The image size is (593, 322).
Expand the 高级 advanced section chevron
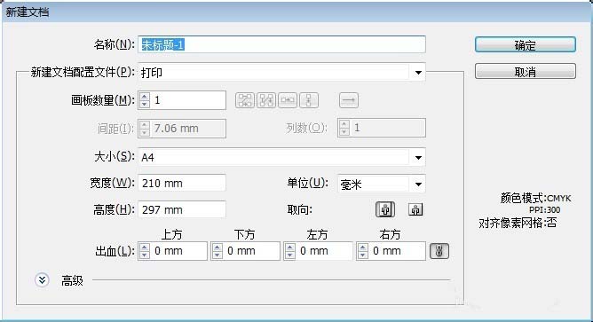tap(42, 280)
